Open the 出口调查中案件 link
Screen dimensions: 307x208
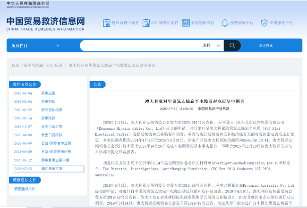coord(165,23)
